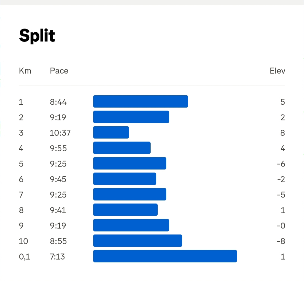Click the pace bar for kilometer 1
The width and height of the screenshot is (304, 281).
point(140,101)
